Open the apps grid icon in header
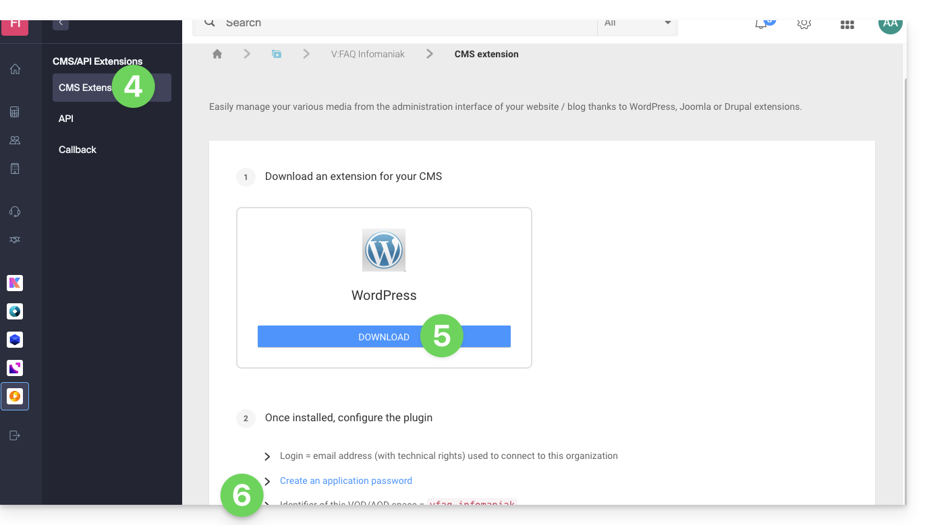The height and width of the screenshot is (525, 927). [x=847, y=24]
